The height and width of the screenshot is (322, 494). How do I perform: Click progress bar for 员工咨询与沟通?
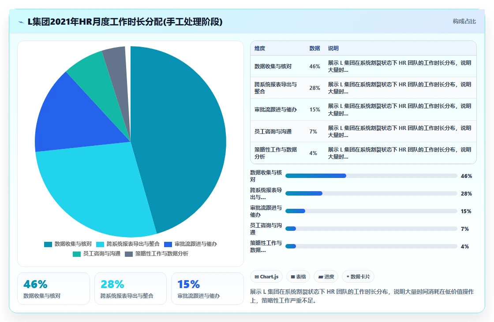(x=371, y=229)
